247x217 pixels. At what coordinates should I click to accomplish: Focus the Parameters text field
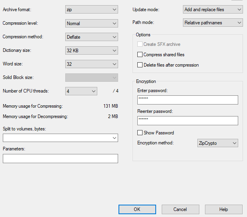[x=60, y=158]
